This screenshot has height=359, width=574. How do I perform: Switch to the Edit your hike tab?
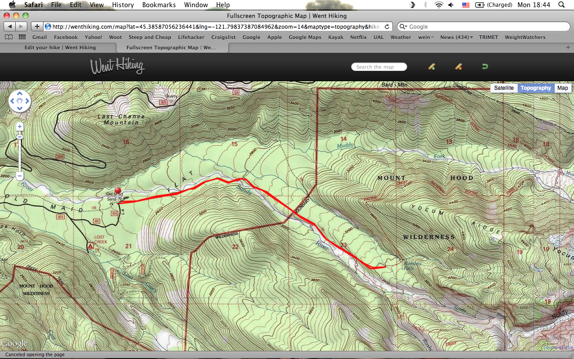click(60, 47)
